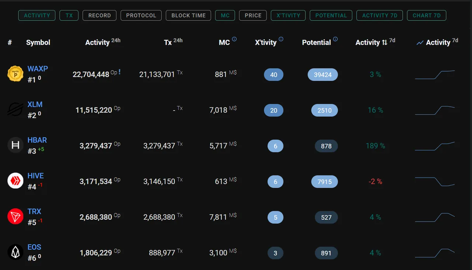Image resolution: width=472 pixels, height=270 pixels.
Task: Toggle the ACTIVITY column filter
Action: (x=37, y=16)
